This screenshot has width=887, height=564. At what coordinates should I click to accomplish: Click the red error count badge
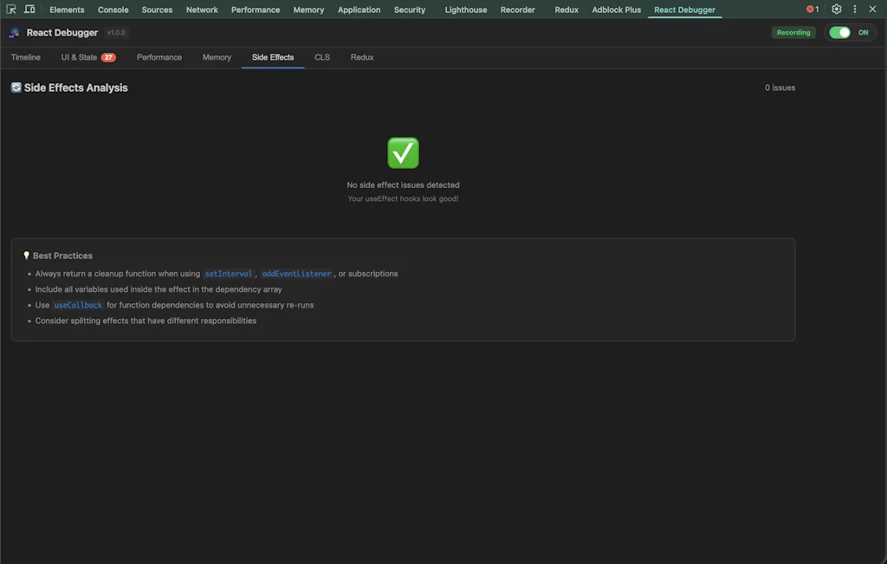[x=811, y=8]
